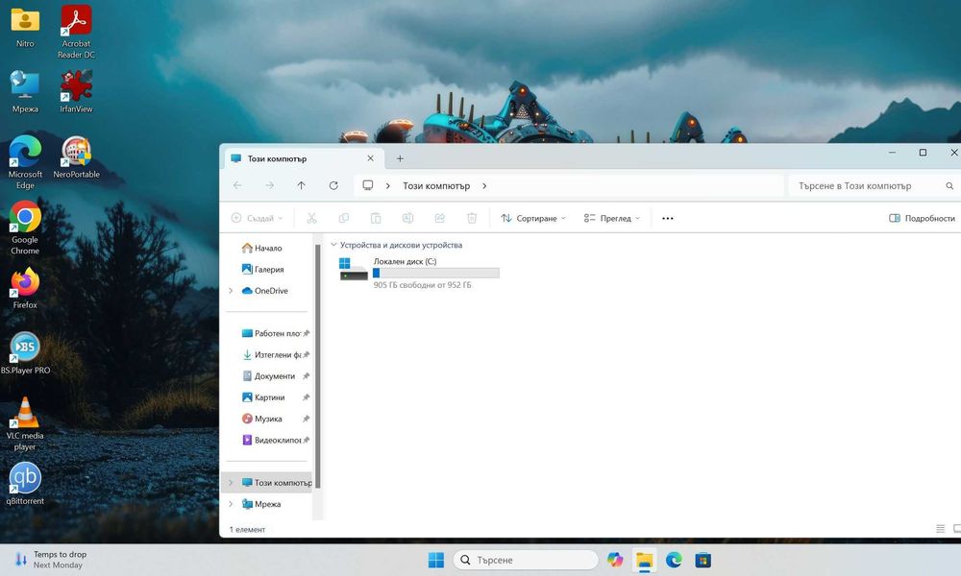Click the Rename toolbar icon

coord(407,218)
